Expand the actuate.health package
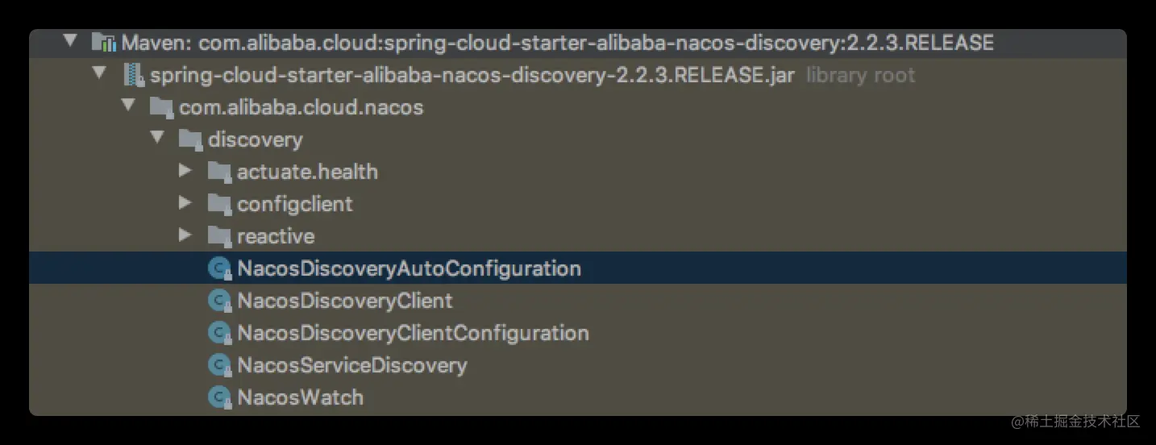This screenshot has height=445, width=1156. pos(185,171)
